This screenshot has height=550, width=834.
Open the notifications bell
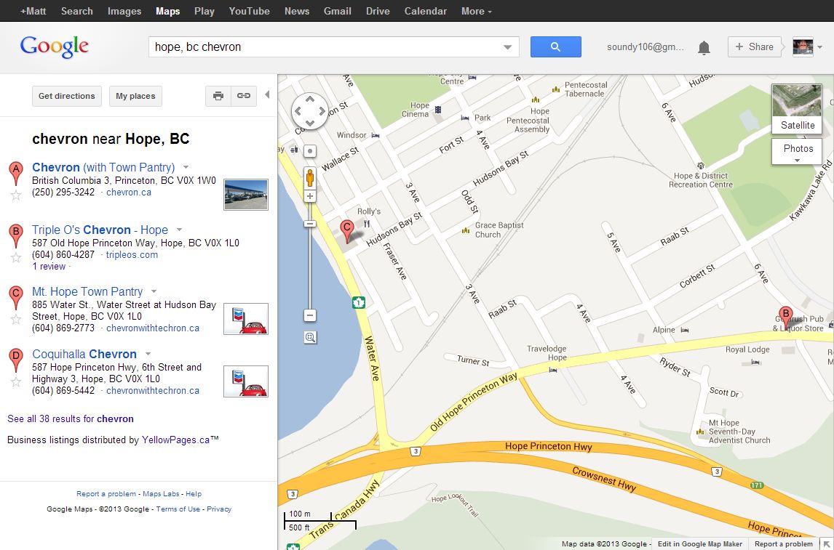[x=704, y=48]
